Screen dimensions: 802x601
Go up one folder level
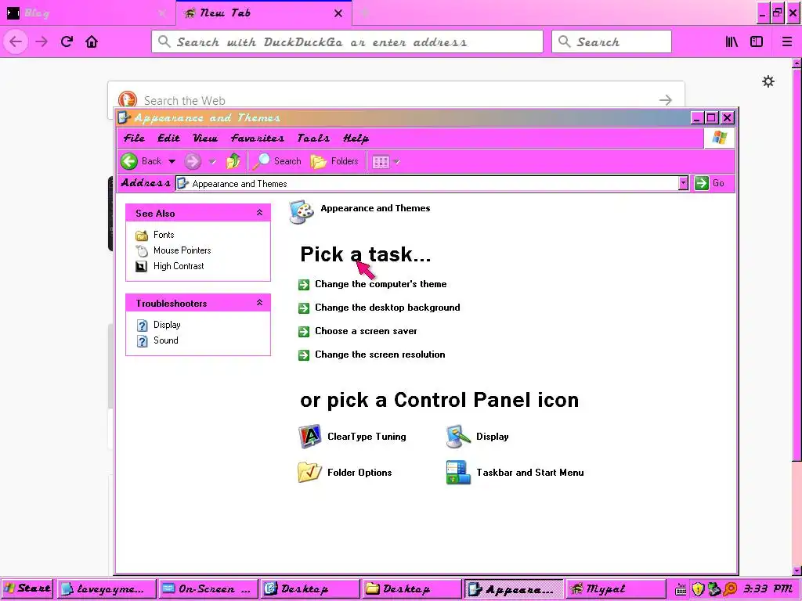233,161
